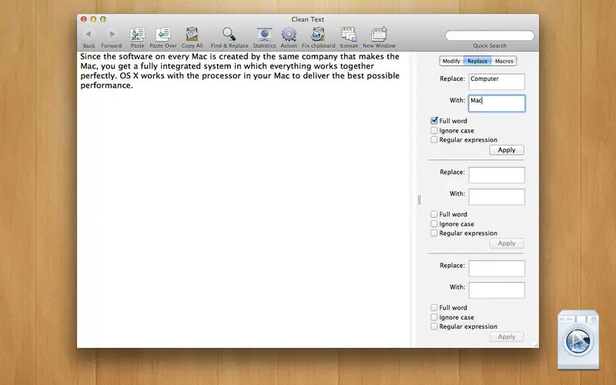This screenshot has height=385, width=616.
Task: Zoom the window with the green button
Action: click(x=103, y=18)
